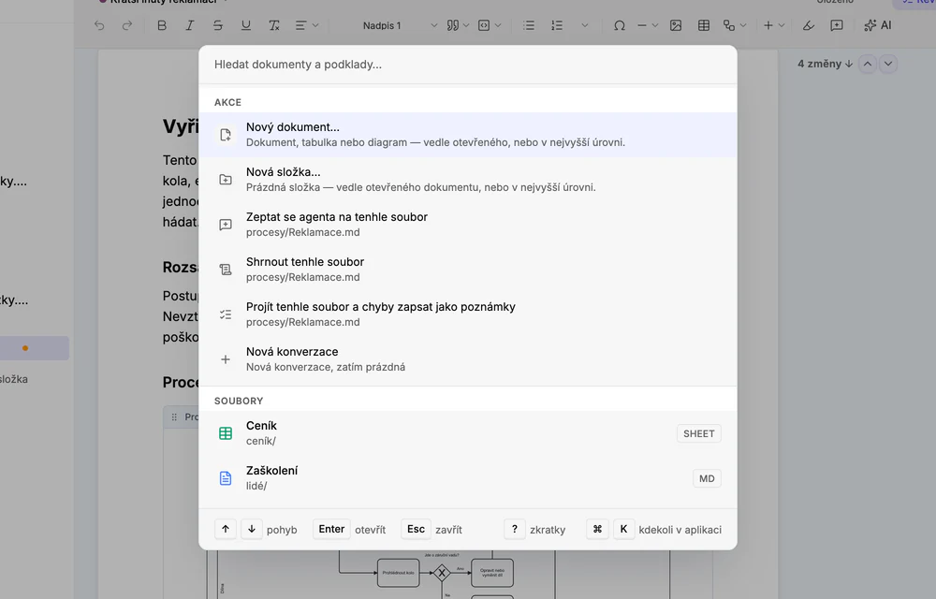
Task: Click the up arrow key hint
Action: [226, 529]
